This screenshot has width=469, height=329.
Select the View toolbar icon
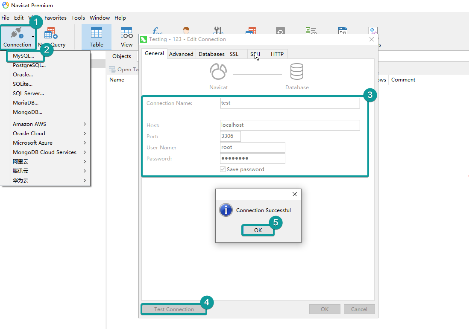[x=126, y=37]
